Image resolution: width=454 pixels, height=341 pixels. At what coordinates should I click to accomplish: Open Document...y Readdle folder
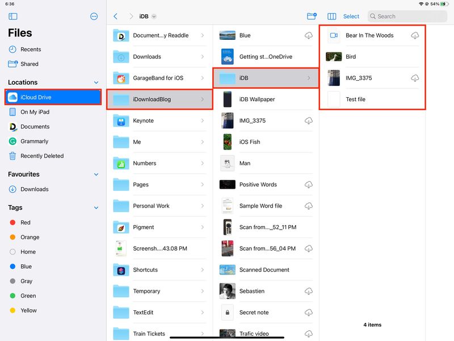click(x=159, y=35)
